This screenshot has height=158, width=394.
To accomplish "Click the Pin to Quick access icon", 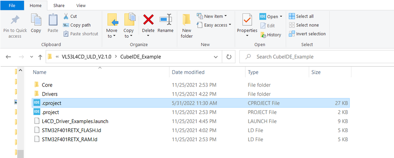I will pos(15,20).
